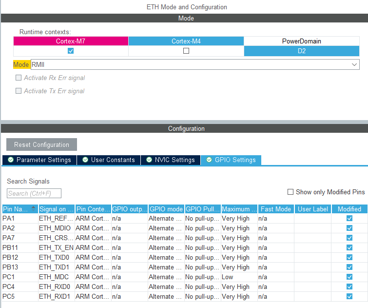Toggle Modified checkbox for pin PA1

pos(349,218)
